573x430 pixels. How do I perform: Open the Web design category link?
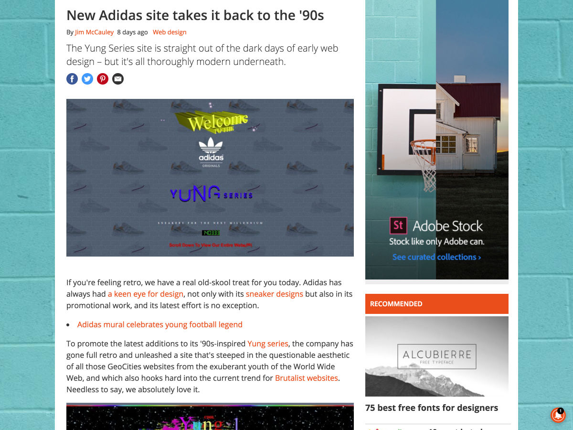170,32
